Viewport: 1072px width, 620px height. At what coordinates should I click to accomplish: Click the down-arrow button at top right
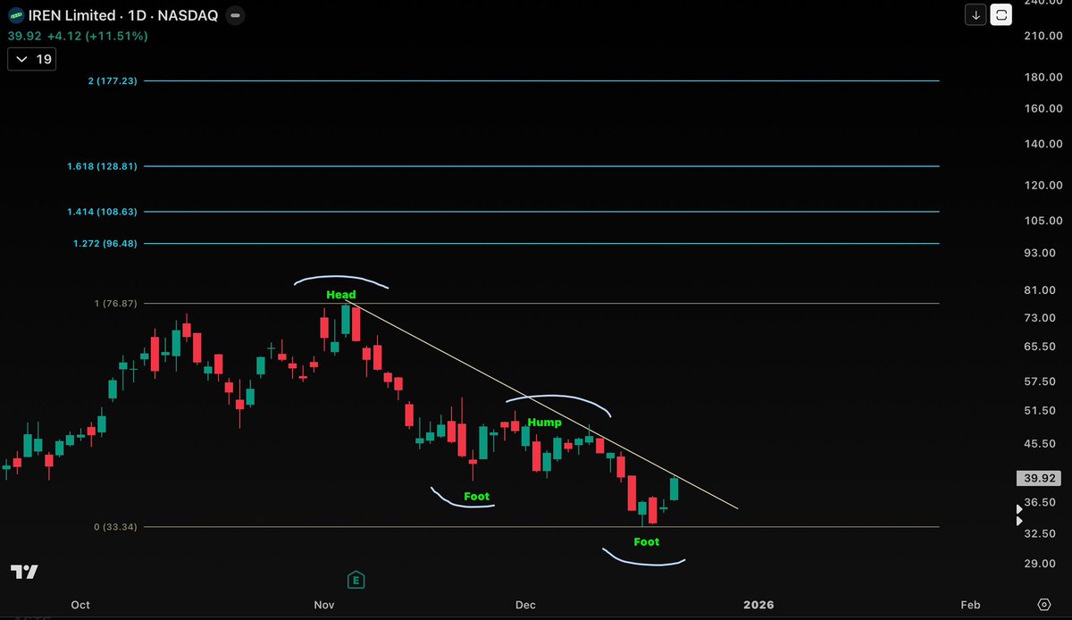(x=976, y=14)
